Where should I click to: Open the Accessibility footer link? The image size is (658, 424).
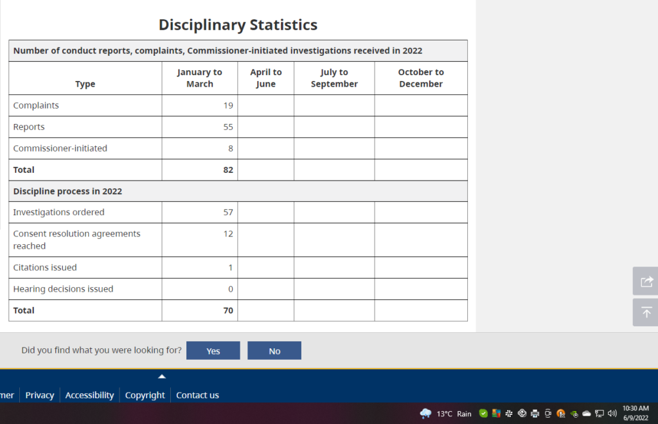pos(89,395)
